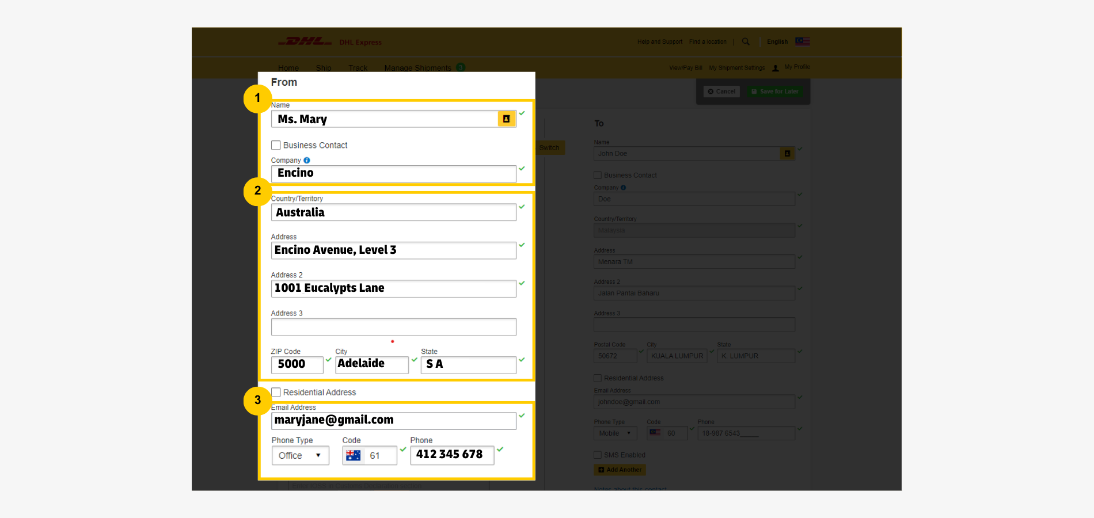Toggle Business Contact checkbox in To section
Screen dimensions: 1094x518
[598, 175]
